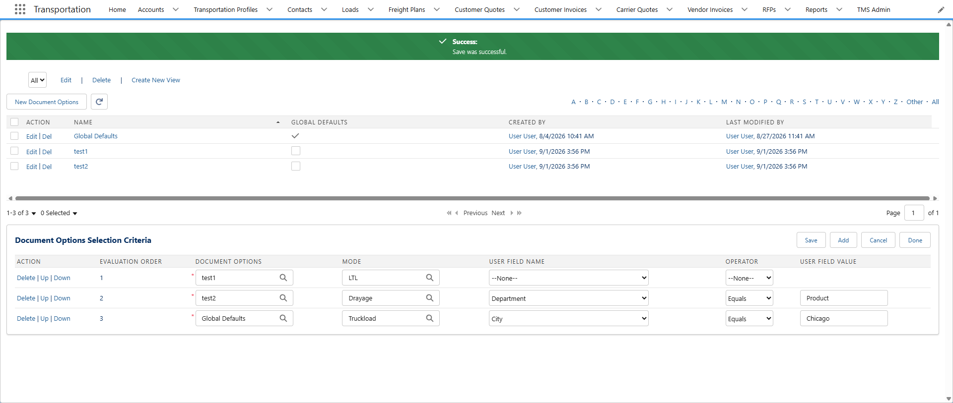
Task: Click the Page number input field
Action: coord(914,213)
